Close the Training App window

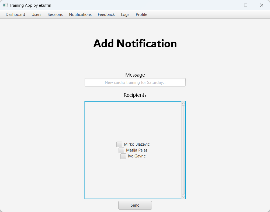pos(262,5)
